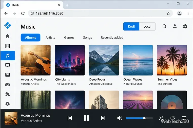Switch the player to Kodi mode

pos(131,26)
